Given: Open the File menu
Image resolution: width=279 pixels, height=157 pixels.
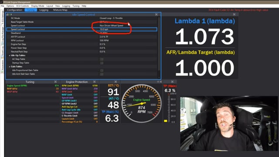Looking at the screenshot, I should pyautogui.click(x=3, y=6).
